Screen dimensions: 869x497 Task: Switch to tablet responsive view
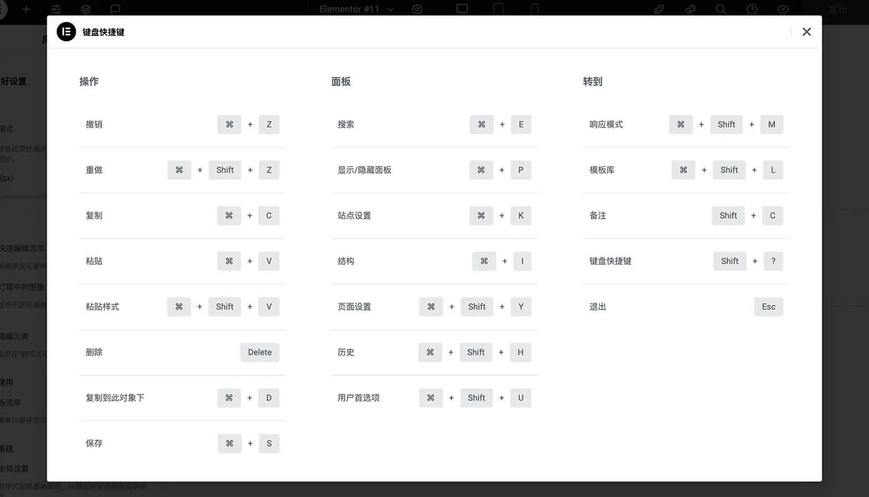tap(498, 9)
